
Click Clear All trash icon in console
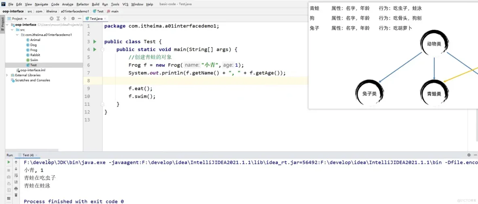click(x=16, y=195)
